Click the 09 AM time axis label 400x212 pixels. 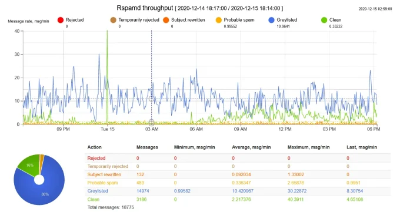click(x=241, y=129)
